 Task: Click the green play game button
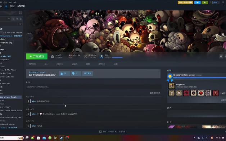pyautogui.click(x=37, y=56)
